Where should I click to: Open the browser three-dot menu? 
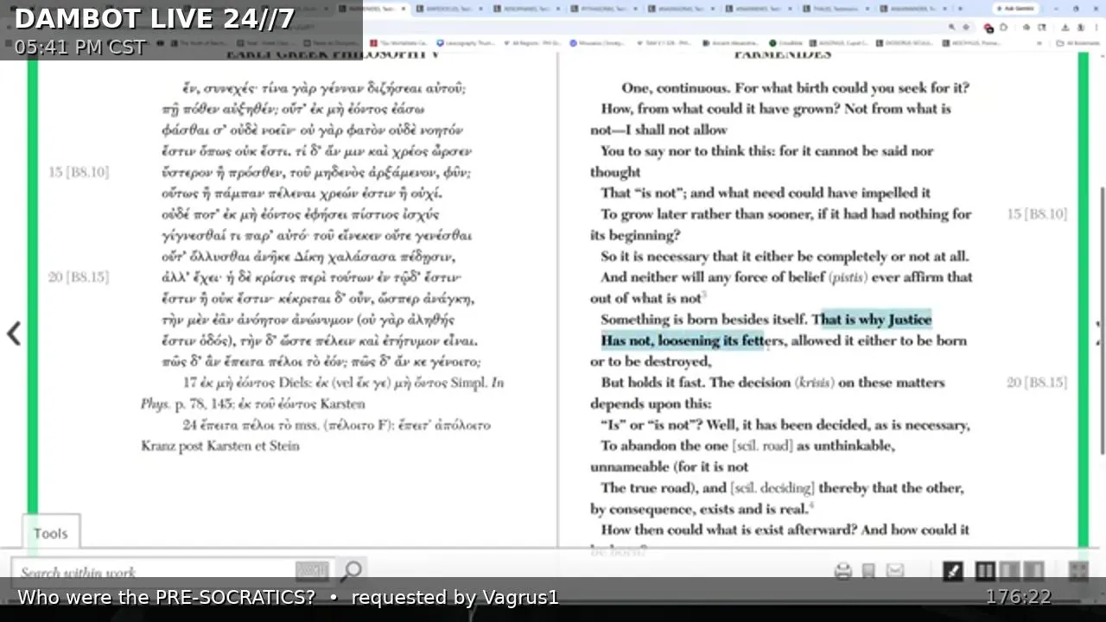[1097, 28]
